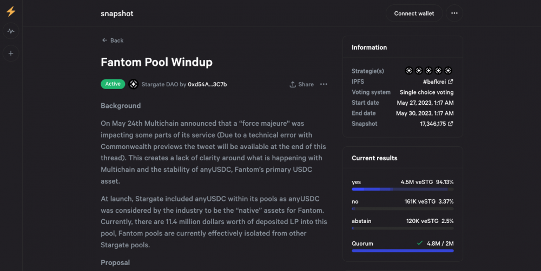Click May 27, 2023, 1:17 AM

pyautogui.click(x=425, y=103)
